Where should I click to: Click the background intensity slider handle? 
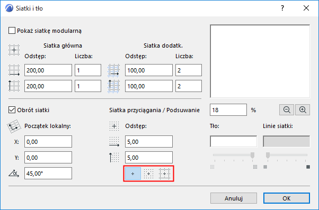252,155
